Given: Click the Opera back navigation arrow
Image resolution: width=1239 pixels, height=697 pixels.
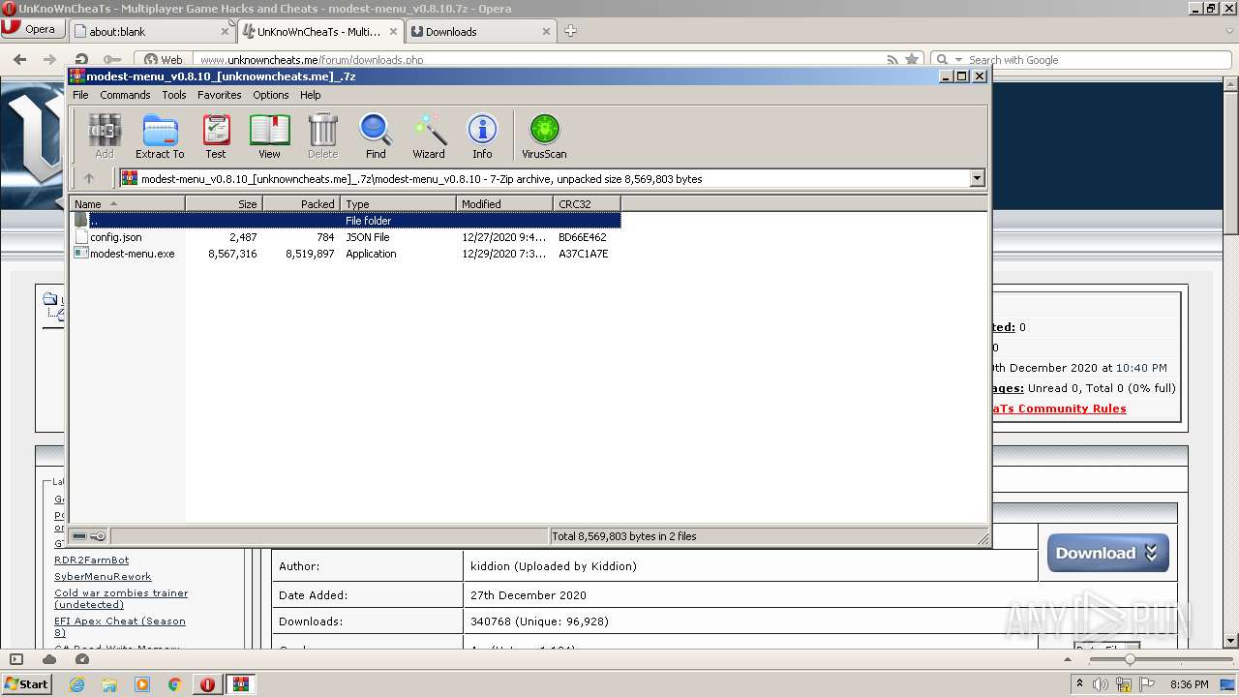Looking at the screenshot, I should click(19, 59).
